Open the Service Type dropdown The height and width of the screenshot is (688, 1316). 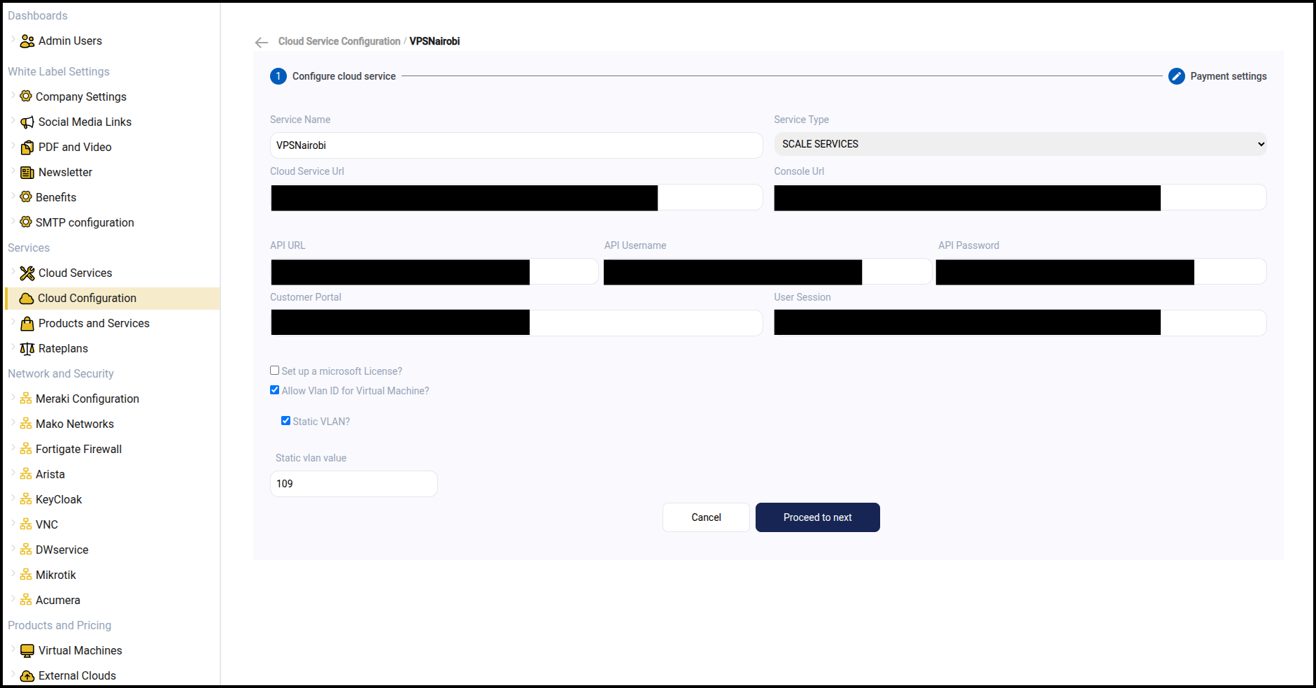point(1020,144)
